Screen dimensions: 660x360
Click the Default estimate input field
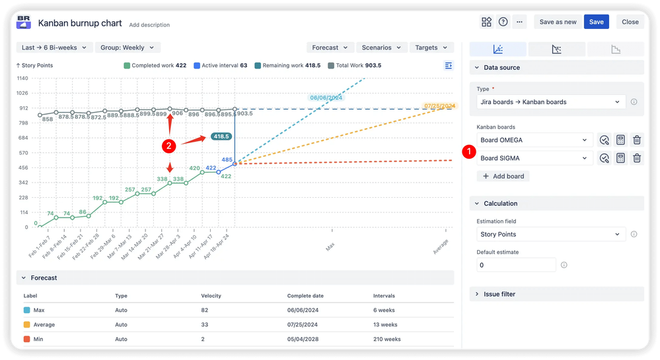[x=516, y=264]
